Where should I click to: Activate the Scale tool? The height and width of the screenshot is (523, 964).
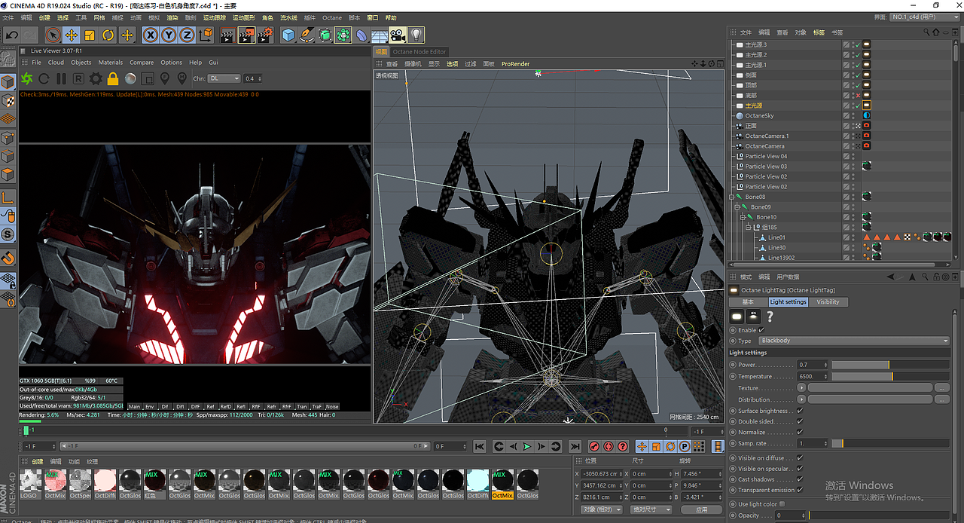pyautogui.click(x=90, y=35)
